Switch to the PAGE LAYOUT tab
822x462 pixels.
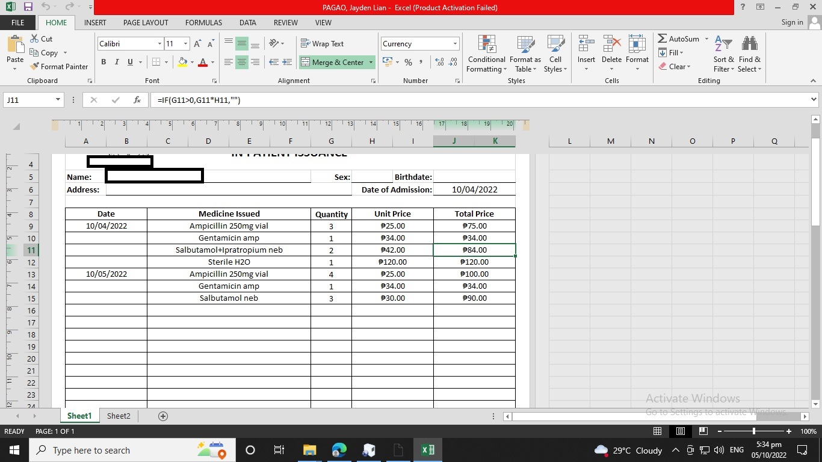146,22
